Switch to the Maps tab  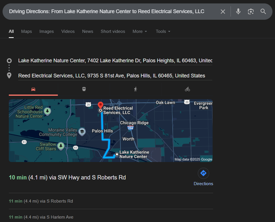[27, 31]
